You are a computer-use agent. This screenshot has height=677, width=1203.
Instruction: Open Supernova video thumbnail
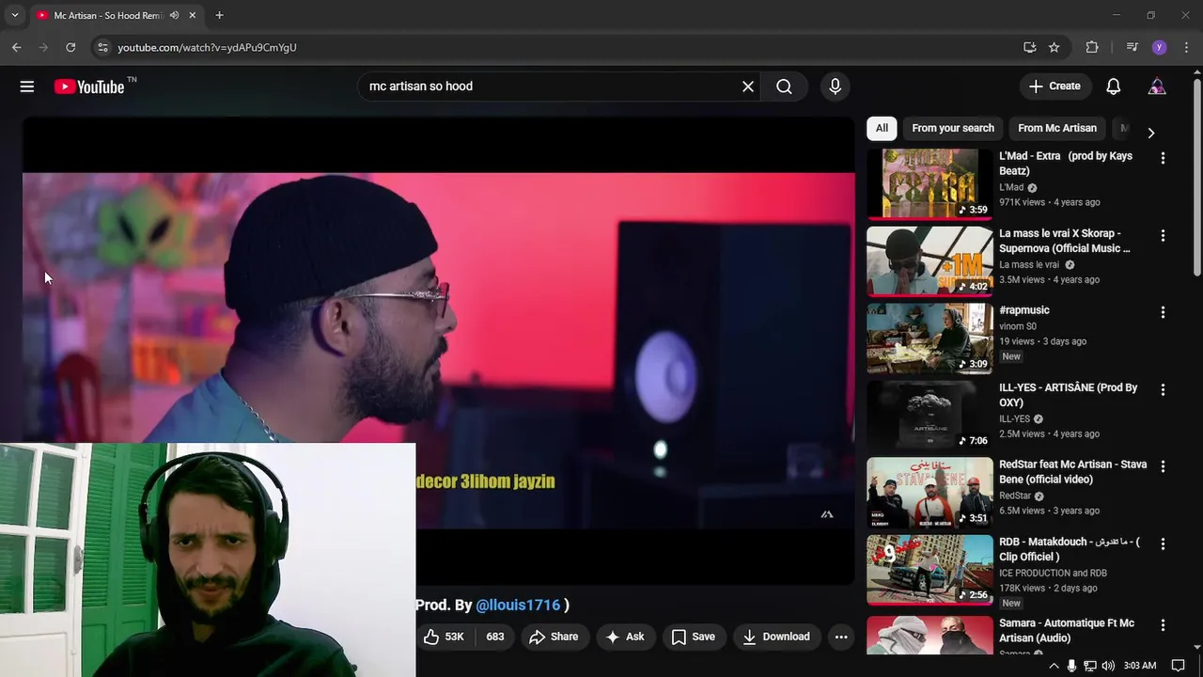[930, 260]
